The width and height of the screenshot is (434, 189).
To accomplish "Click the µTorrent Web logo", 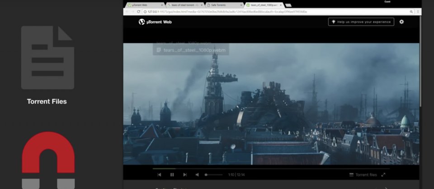I will 155,22.
